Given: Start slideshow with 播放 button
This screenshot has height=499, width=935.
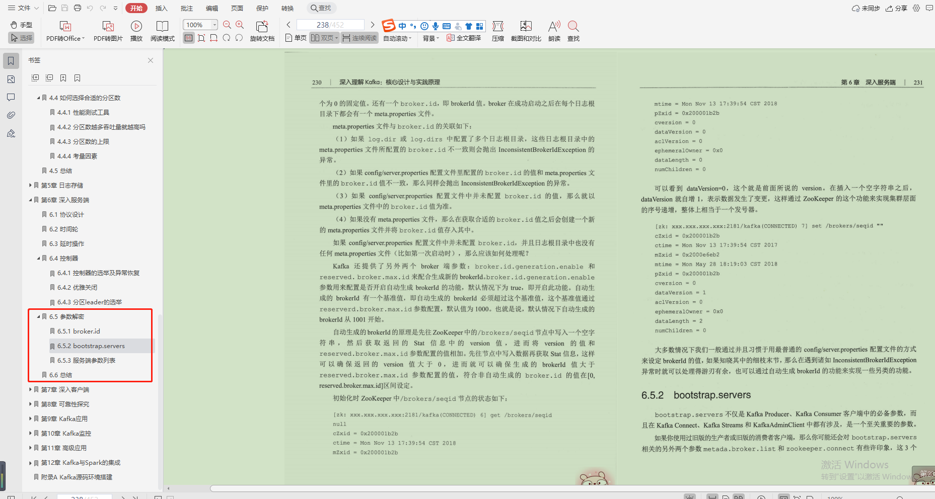Looking at the screenshot, I should tap(136, 31).
